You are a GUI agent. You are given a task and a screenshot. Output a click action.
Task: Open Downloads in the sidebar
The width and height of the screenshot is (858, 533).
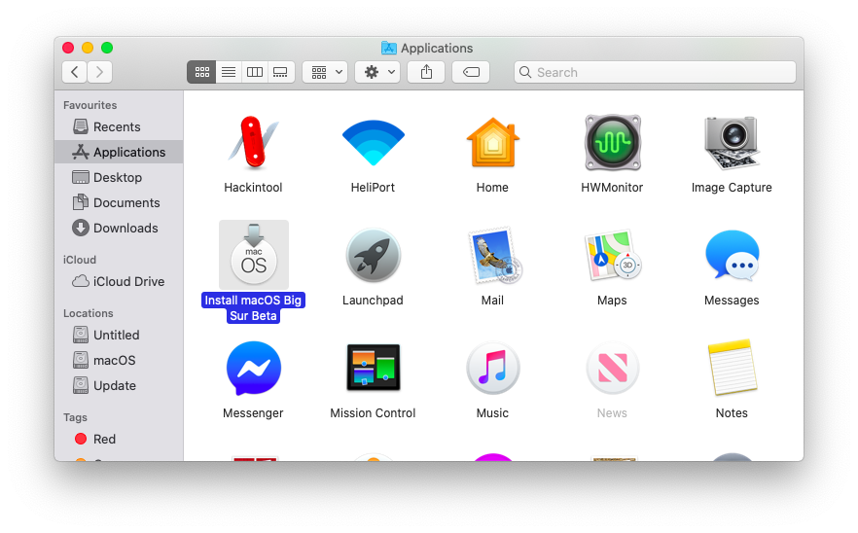(x=119, y=228)
